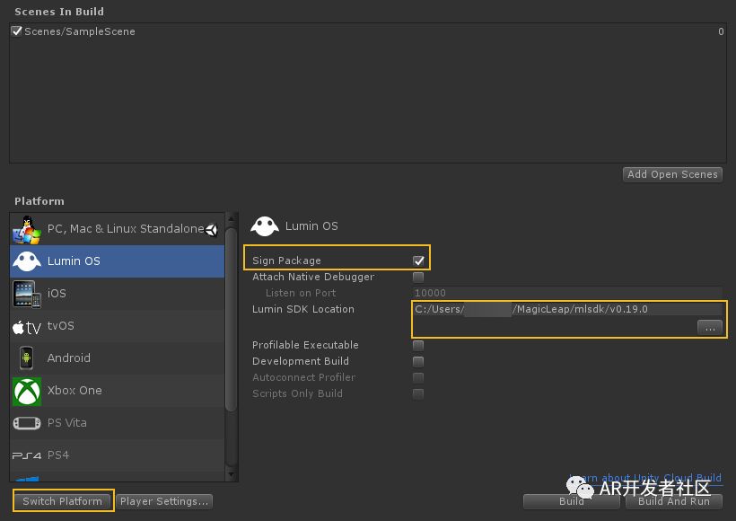Select the tvOS platform
Viewport: 736px width, 521px height.
118,326
